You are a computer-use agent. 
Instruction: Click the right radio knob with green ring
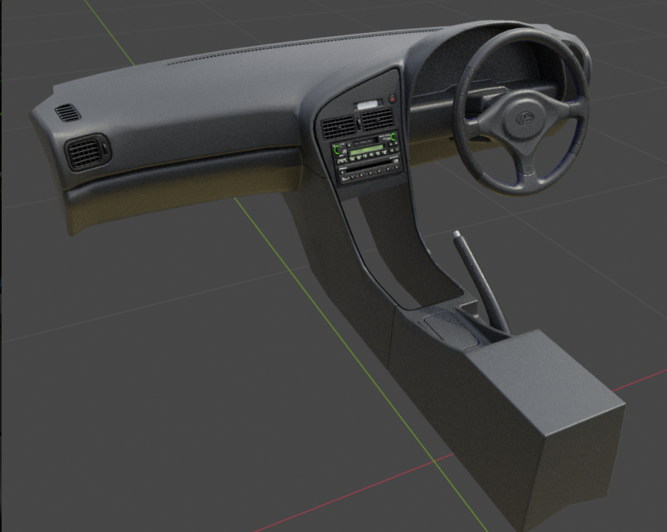(x=393, y=136)
